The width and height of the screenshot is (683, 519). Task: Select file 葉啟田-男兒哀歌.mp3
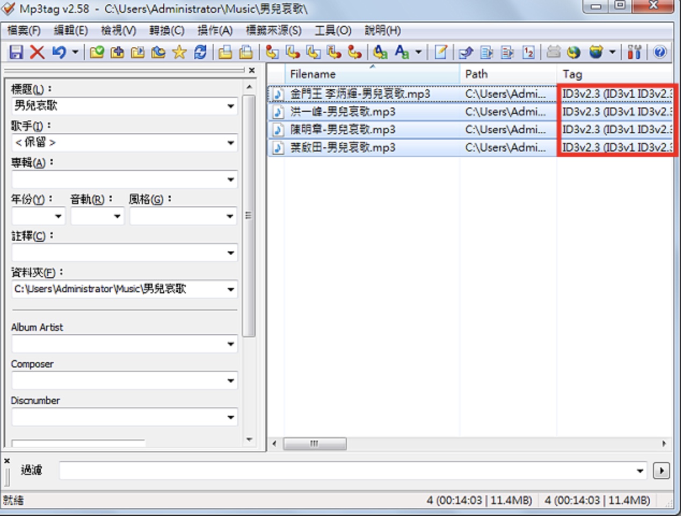coord(343,147)
